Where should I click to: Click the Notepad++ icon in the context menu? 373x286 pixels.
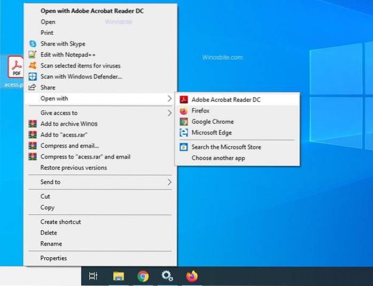[x=32, y=54]
